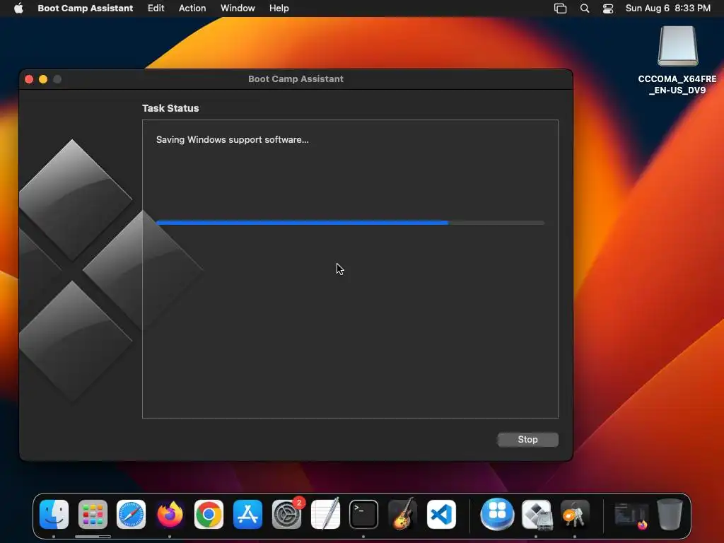This screenshot has height=543, width=724.
Task: Launch Google Chrome from the Dock
Action: pos(209,515)
